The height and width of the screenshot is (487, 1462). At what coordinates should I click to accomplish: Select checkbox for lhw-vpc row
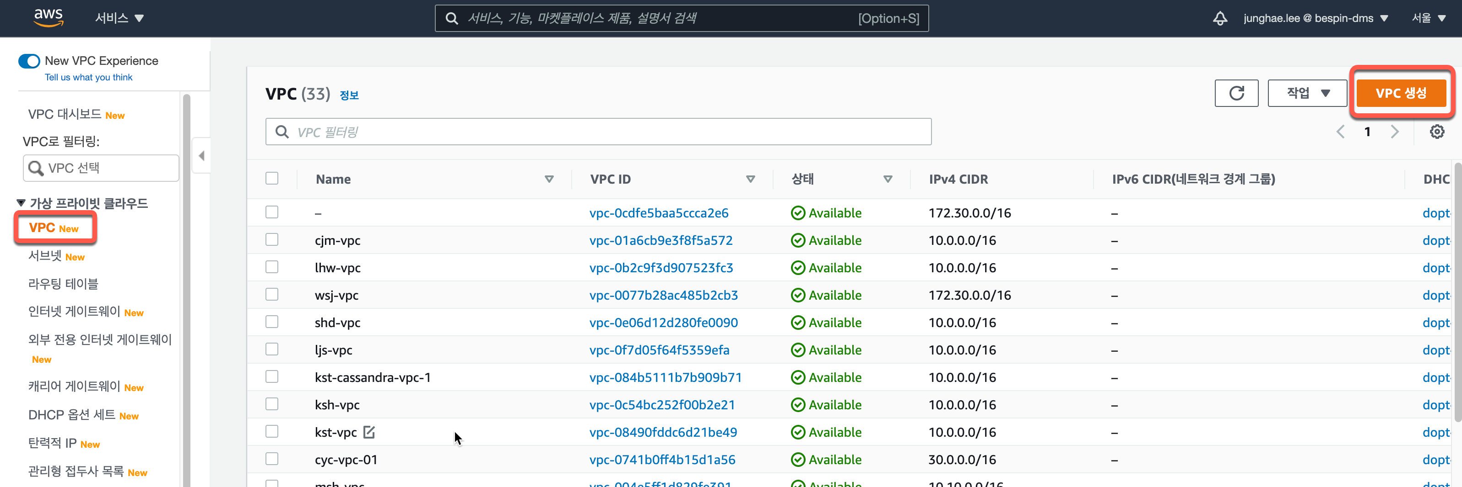click(x=272, y=267)
